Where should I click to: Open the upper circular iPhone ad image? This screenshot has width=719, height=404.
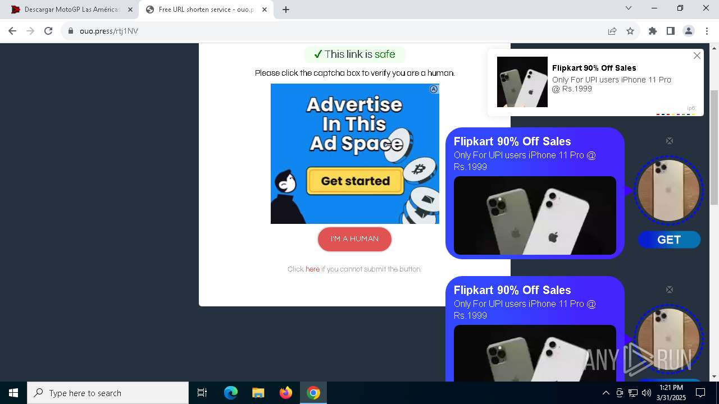point(668,190)
